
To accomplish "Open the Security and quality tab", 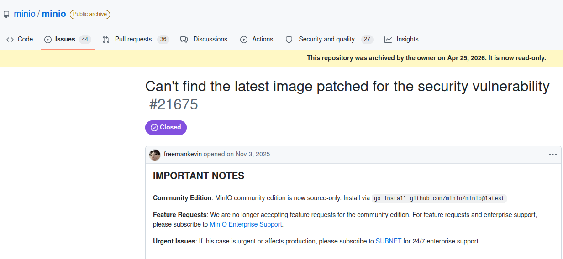I will point(329,39).
